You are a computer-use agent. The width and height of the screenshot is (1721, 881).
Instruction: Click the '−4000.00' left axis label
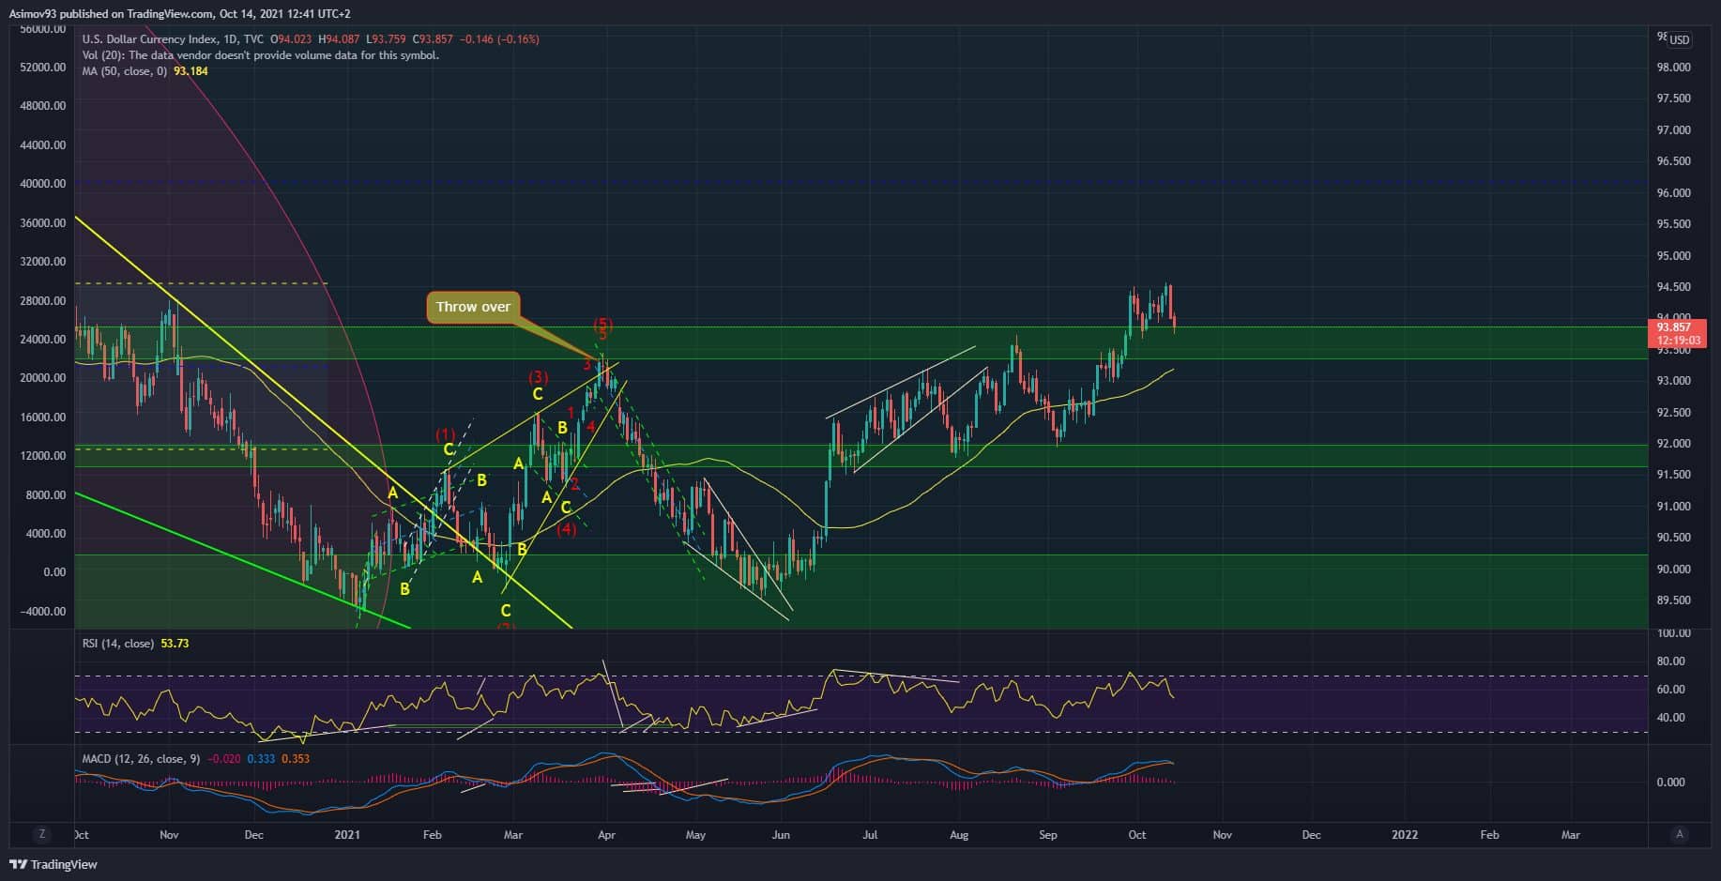click(x=42, y=612)
